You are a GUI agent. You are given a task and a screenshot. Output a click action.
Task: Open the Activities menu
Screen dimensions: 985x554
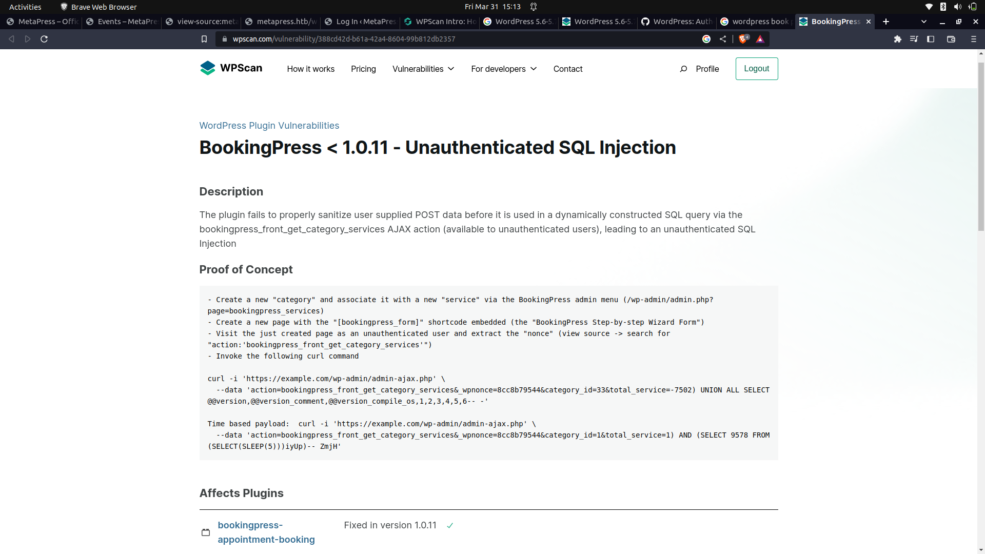(25, 7)
